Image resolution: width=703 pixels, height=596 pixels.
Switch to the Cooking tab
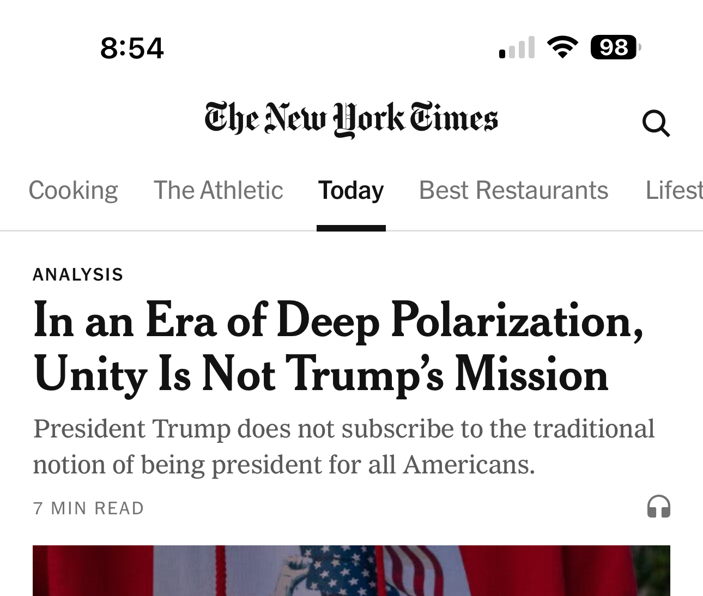coord(73,191)
